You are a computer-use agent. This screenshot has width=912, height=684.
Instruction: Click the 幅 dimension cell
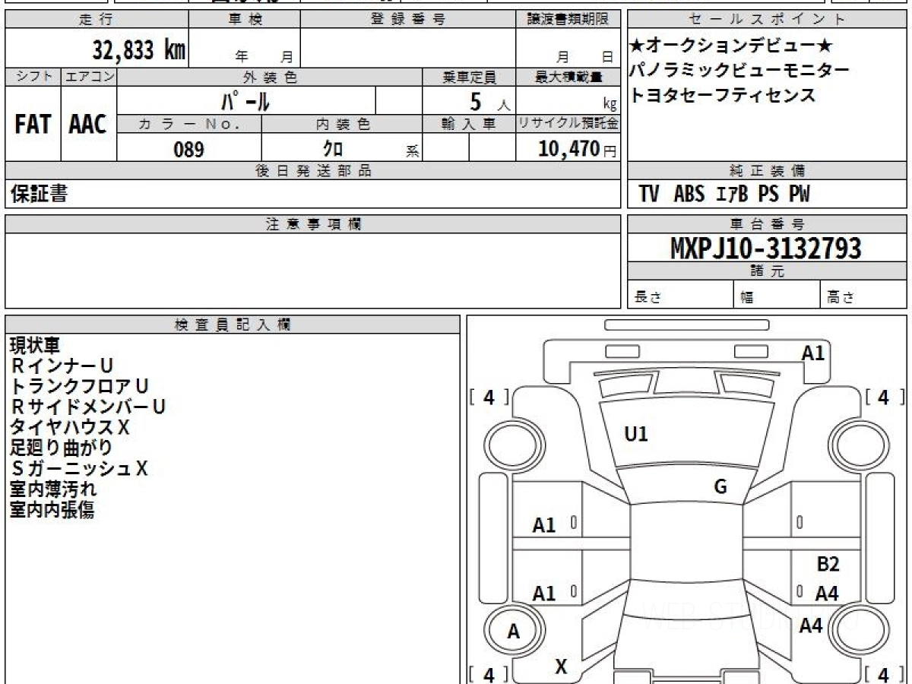tap(777, 295)
